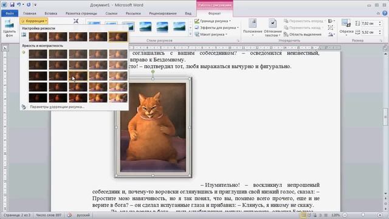
Task: Click the proofing errors icon in status bar
Action: pos(69,215)
